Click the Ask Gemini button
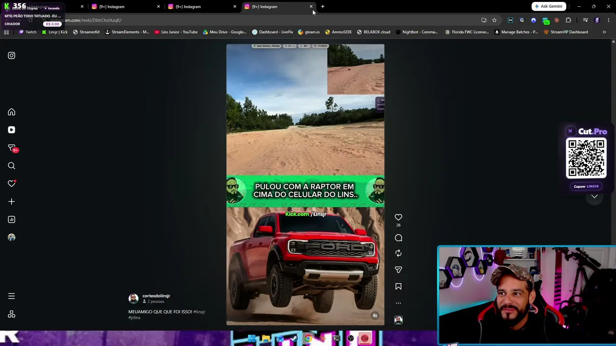This screenshot has height=346, width=616. pyautogui.click(x=548, y=6)
